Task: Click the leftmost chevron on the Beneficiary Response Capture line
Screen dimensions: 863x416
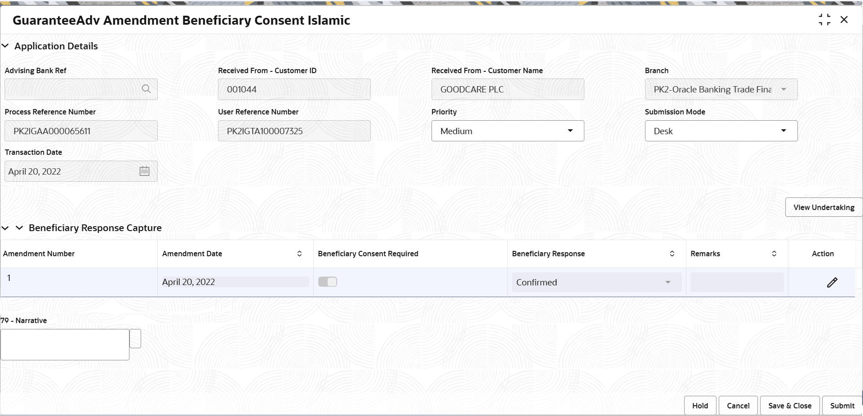Action: click(x=5, y=228)
